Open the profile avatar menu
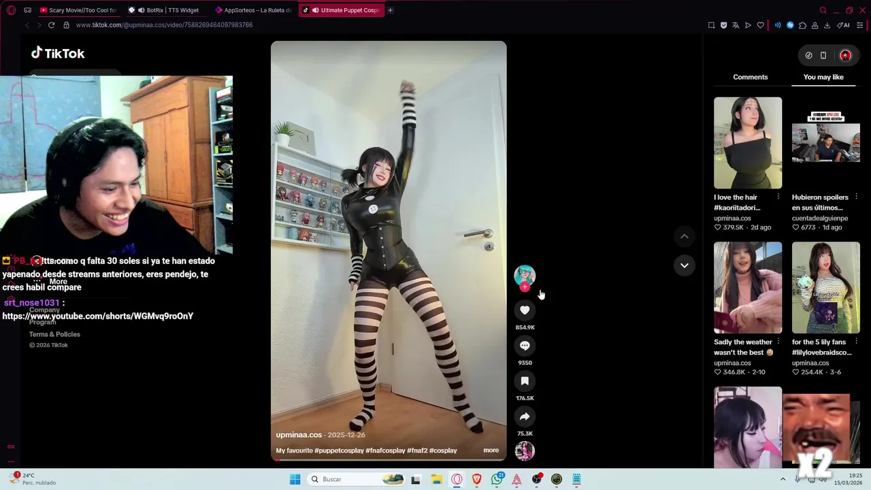871x490 pixels. click(x=845, y=55)
